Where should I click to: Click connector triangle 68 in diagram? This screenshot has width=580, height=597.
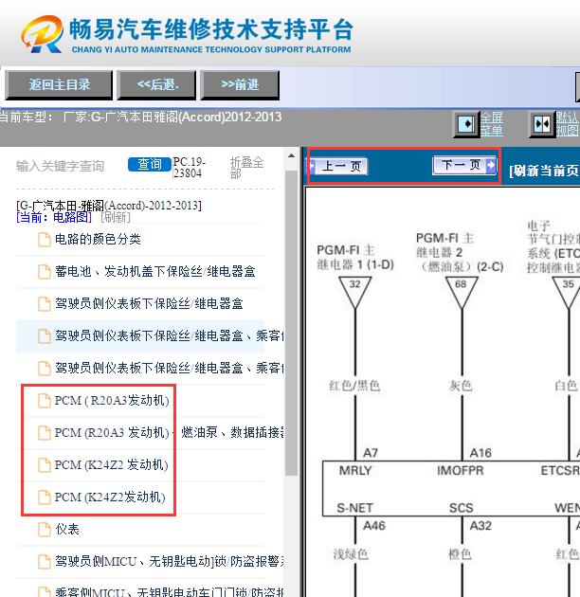point(462,291)
